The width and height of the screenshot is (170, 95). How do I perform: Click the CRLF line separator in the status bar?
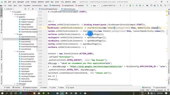pyautogui.click(x=148, y=90)
